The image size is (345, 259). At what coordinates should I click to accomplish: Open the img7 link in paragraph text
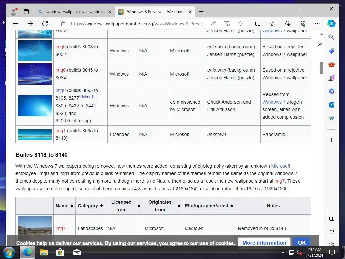(279, 181)
